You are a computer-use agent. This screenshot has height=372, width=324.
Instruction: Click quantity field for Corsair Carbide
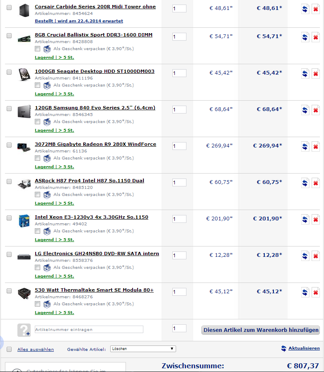click(179, 9)
